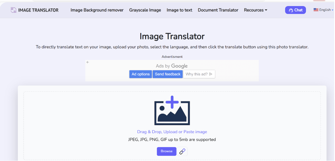Click the Image Translator logo icon
This screenshot has height=161, width=335.
pyautogui.click(x=13, y=10)
